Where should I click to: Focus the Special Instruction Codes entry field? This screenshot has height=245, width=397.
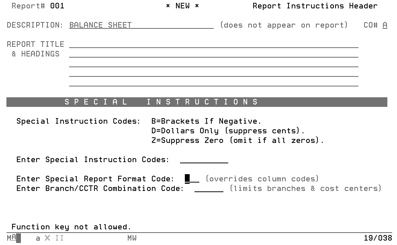click(x=204, y=160)
